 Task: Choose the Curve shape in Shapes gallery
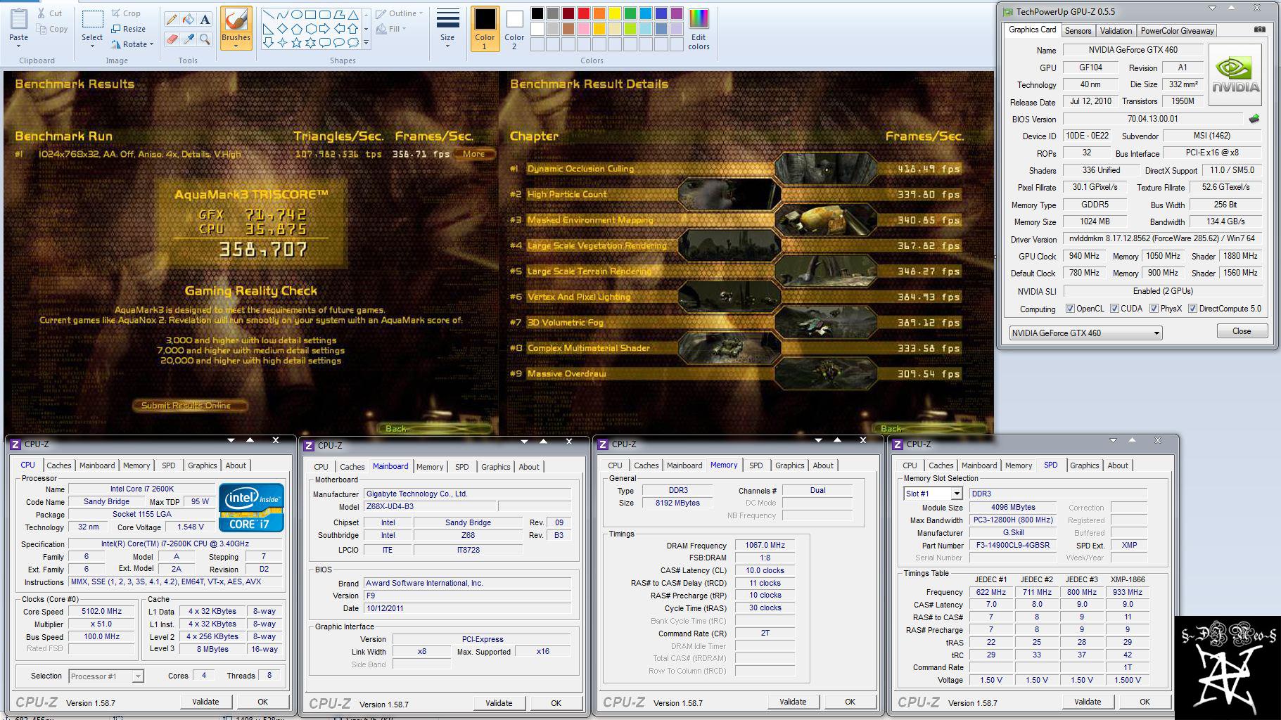(x=282, y=15)
